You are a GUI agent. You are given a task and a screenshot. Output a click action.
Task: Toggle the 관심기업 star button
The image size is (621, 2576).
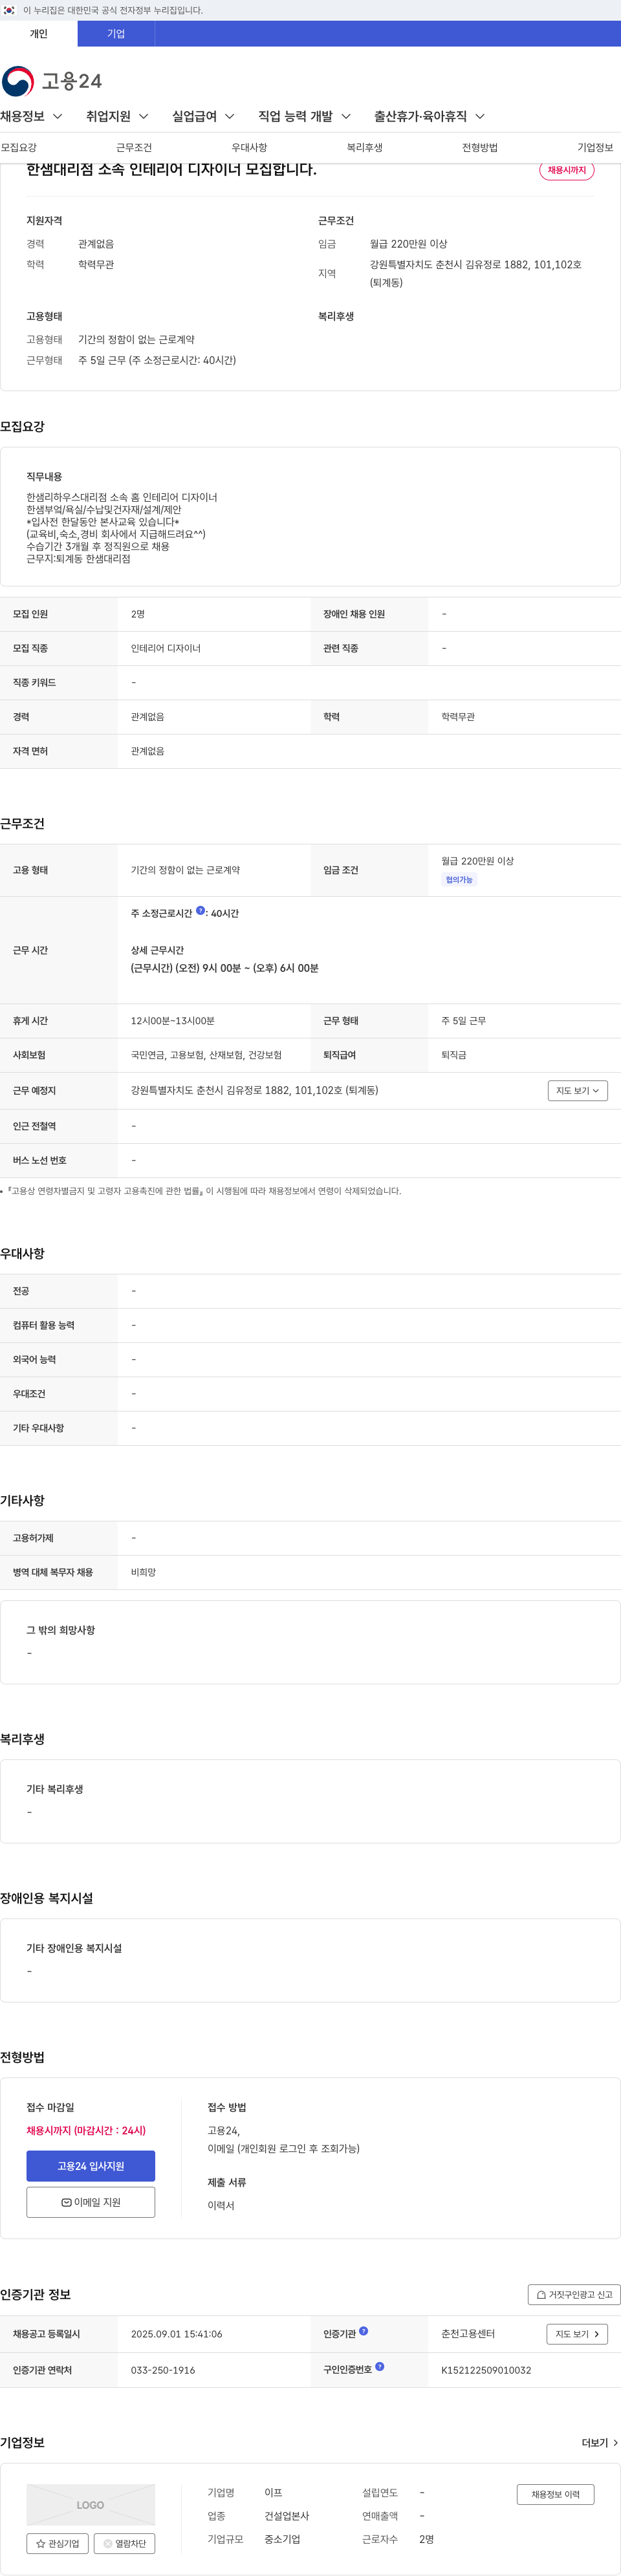(x=58, y=2544)
